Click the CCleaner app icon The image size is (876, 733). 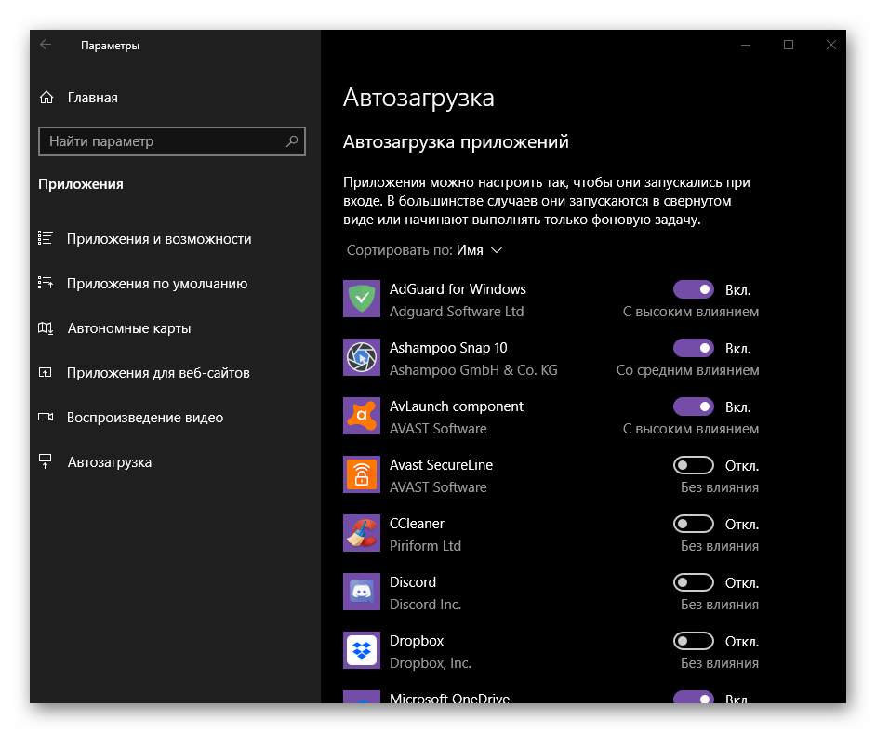(x=361, y=534)
